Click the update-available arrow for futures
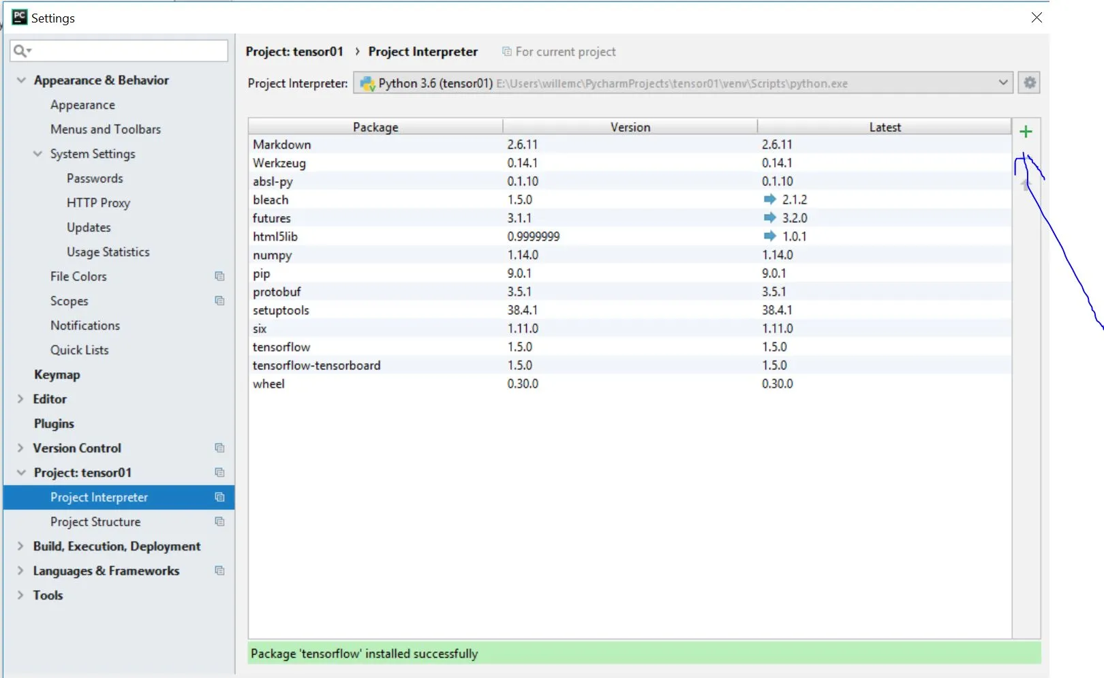Viewport: 1104px width, 678px height. (x=769, y=217)
